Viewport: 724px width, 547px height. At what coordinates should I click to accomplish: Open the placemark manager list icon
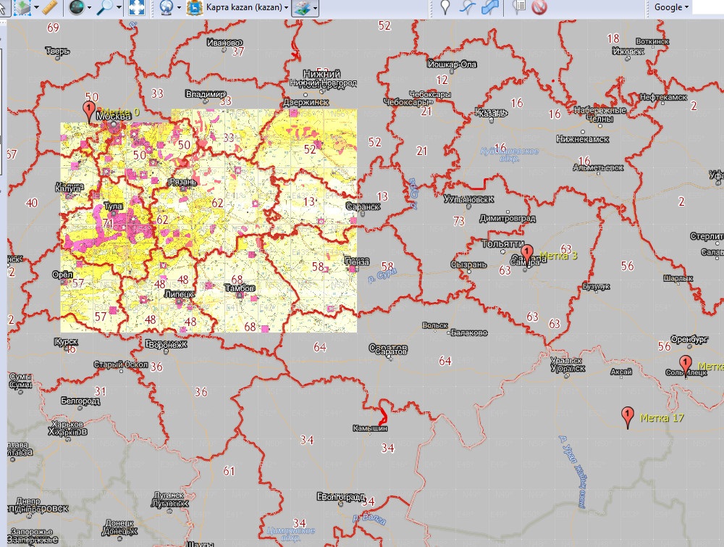pos(518,8)
